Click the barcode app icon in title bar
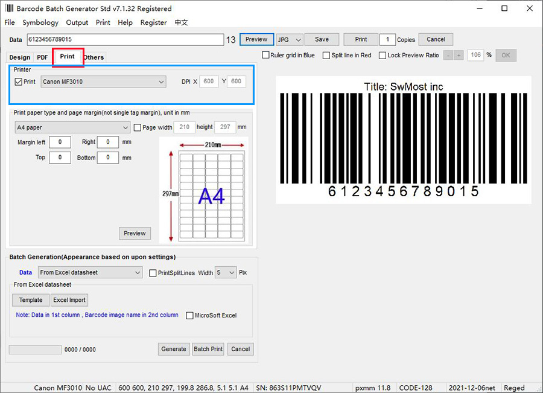543x393 pixels. (9, 8)
